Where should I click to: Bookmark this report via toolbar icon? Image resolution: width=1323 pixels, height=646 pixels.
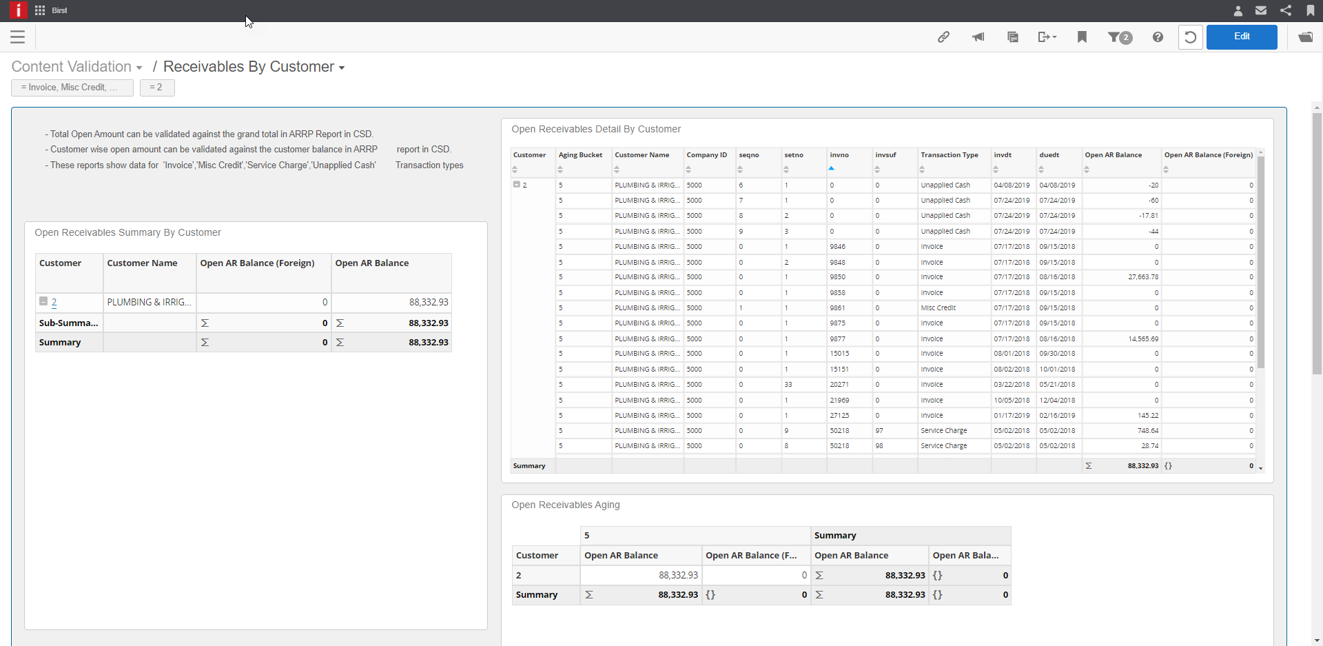(1082, 37)
